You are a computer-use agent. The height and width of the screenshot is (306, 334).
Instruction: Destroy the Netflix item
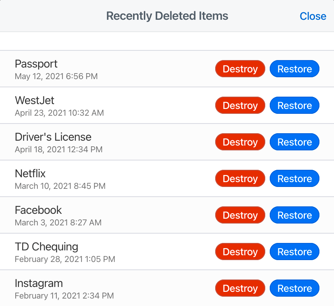[x=240, y=178]
